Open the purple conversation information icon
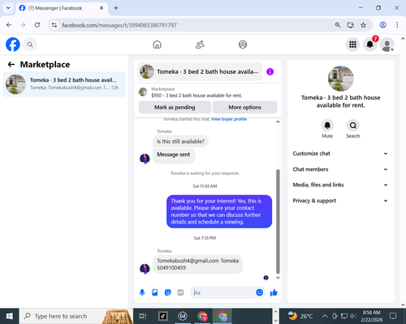The width and height of the screenshot is (406, 324). pyautogui.click(x=270, y=71)
